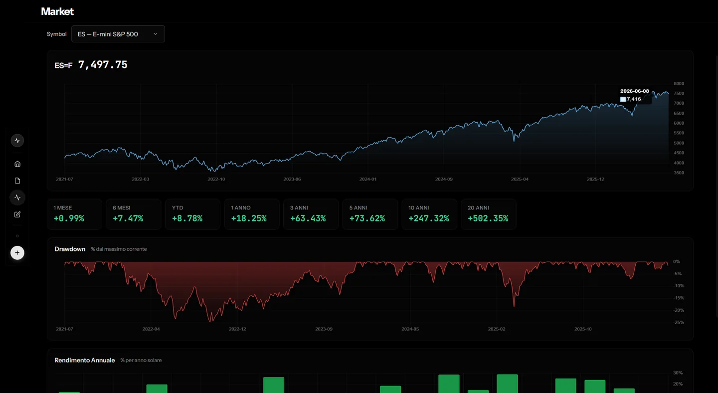The height and width of the screenshot is (393, 718).
Task: Click the -10% drawdown axis label
Action: (679, 286)
